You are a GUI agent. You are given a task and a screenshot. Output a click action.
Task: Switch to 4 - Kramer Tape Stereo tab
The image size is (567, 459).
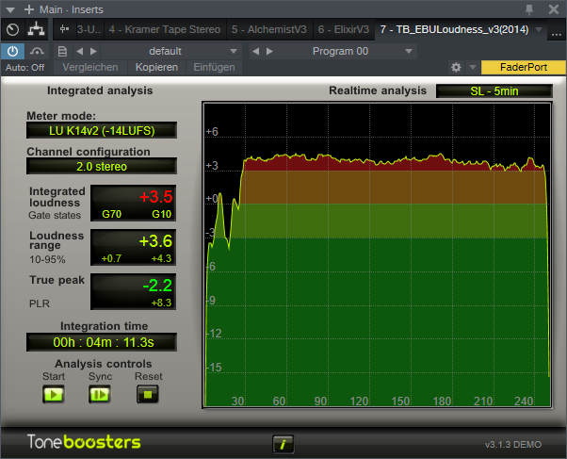[165, 29]
